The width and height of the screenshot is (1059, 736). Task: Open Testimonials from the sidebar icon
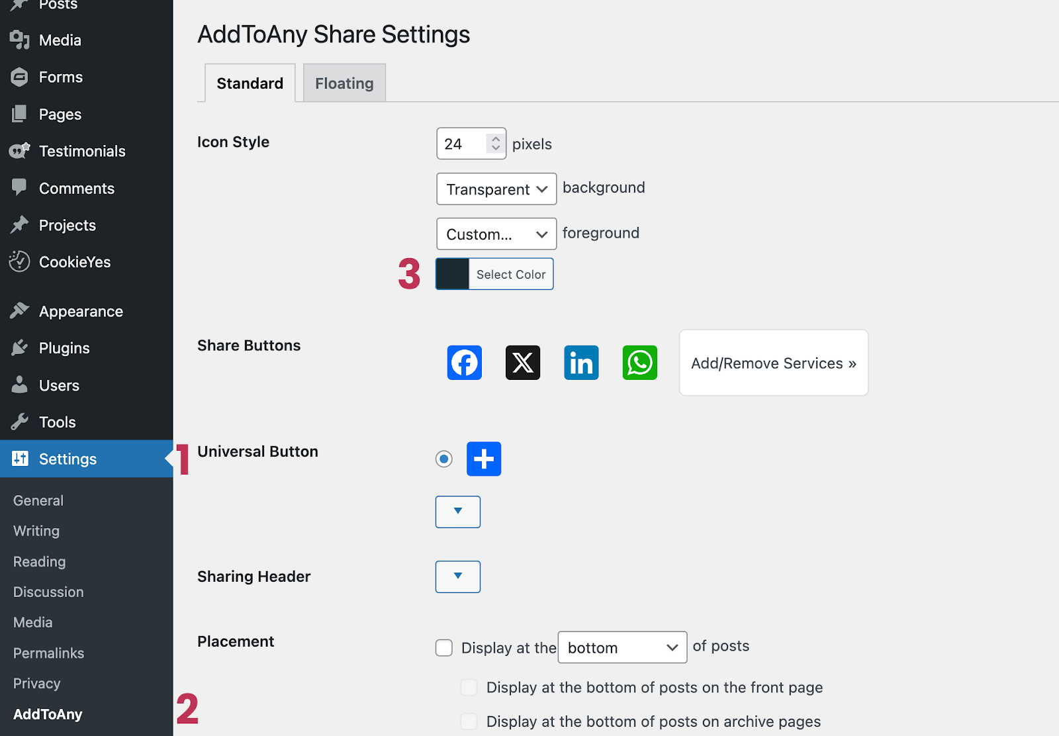(x=20, y=151)
